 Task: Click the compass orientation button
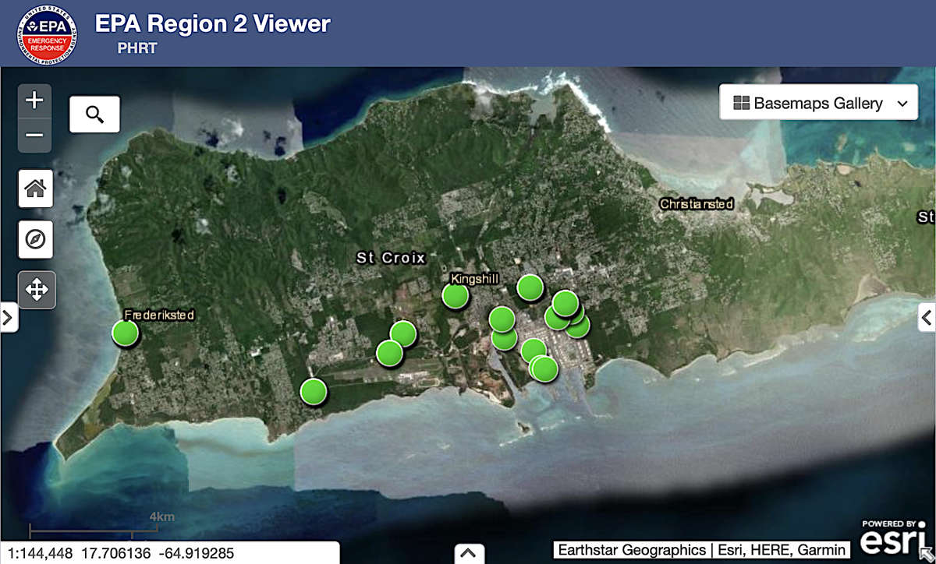click(36, 239)
